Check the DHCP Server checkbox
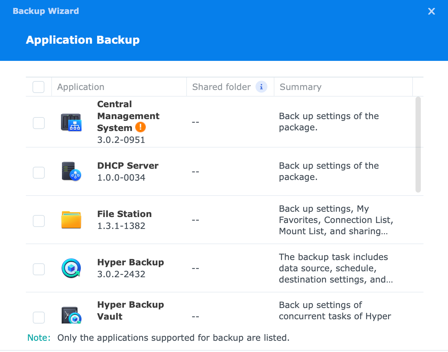This screenshot has height=352, width=448. pyautogui.click(x=39, y=172)
